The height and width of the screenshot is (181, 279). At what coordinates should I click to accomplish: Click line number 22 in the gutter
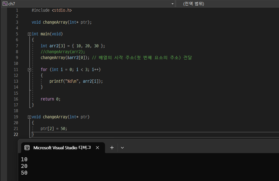[16, 134]
